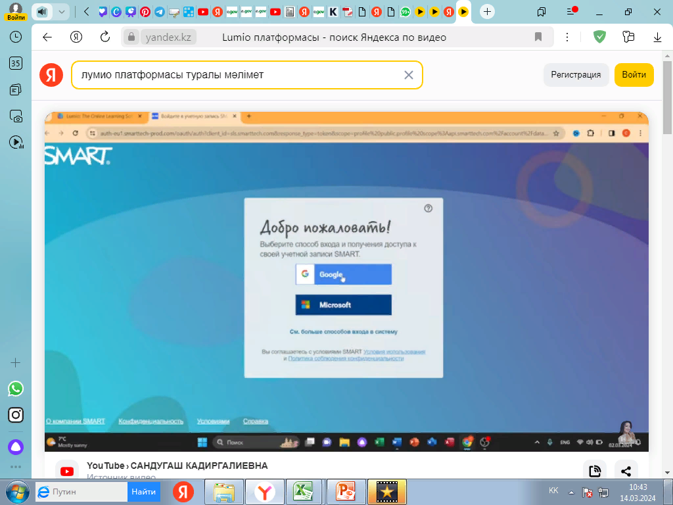
Task: Open the Windows Start menu
Action: click(x=17, y=492)
